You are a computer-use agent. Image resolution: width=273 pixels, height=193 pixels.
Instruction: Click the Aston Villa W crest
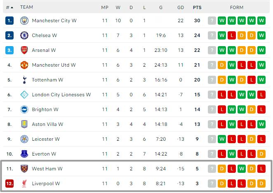(x=24, y=124)
